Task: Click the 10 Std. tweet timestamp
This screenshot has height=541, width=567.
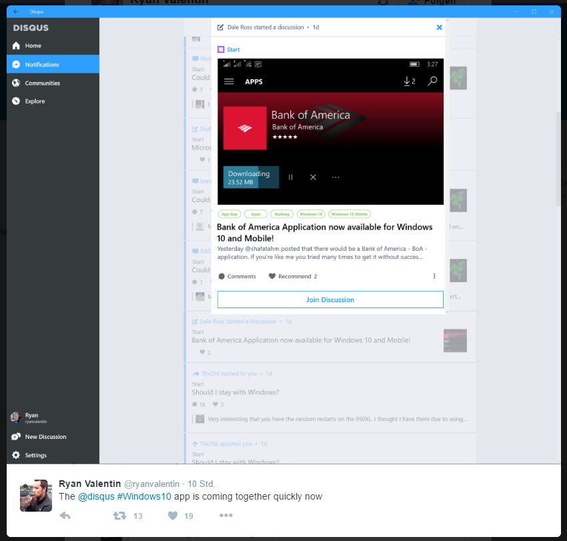Action: (x=201, y=484)
